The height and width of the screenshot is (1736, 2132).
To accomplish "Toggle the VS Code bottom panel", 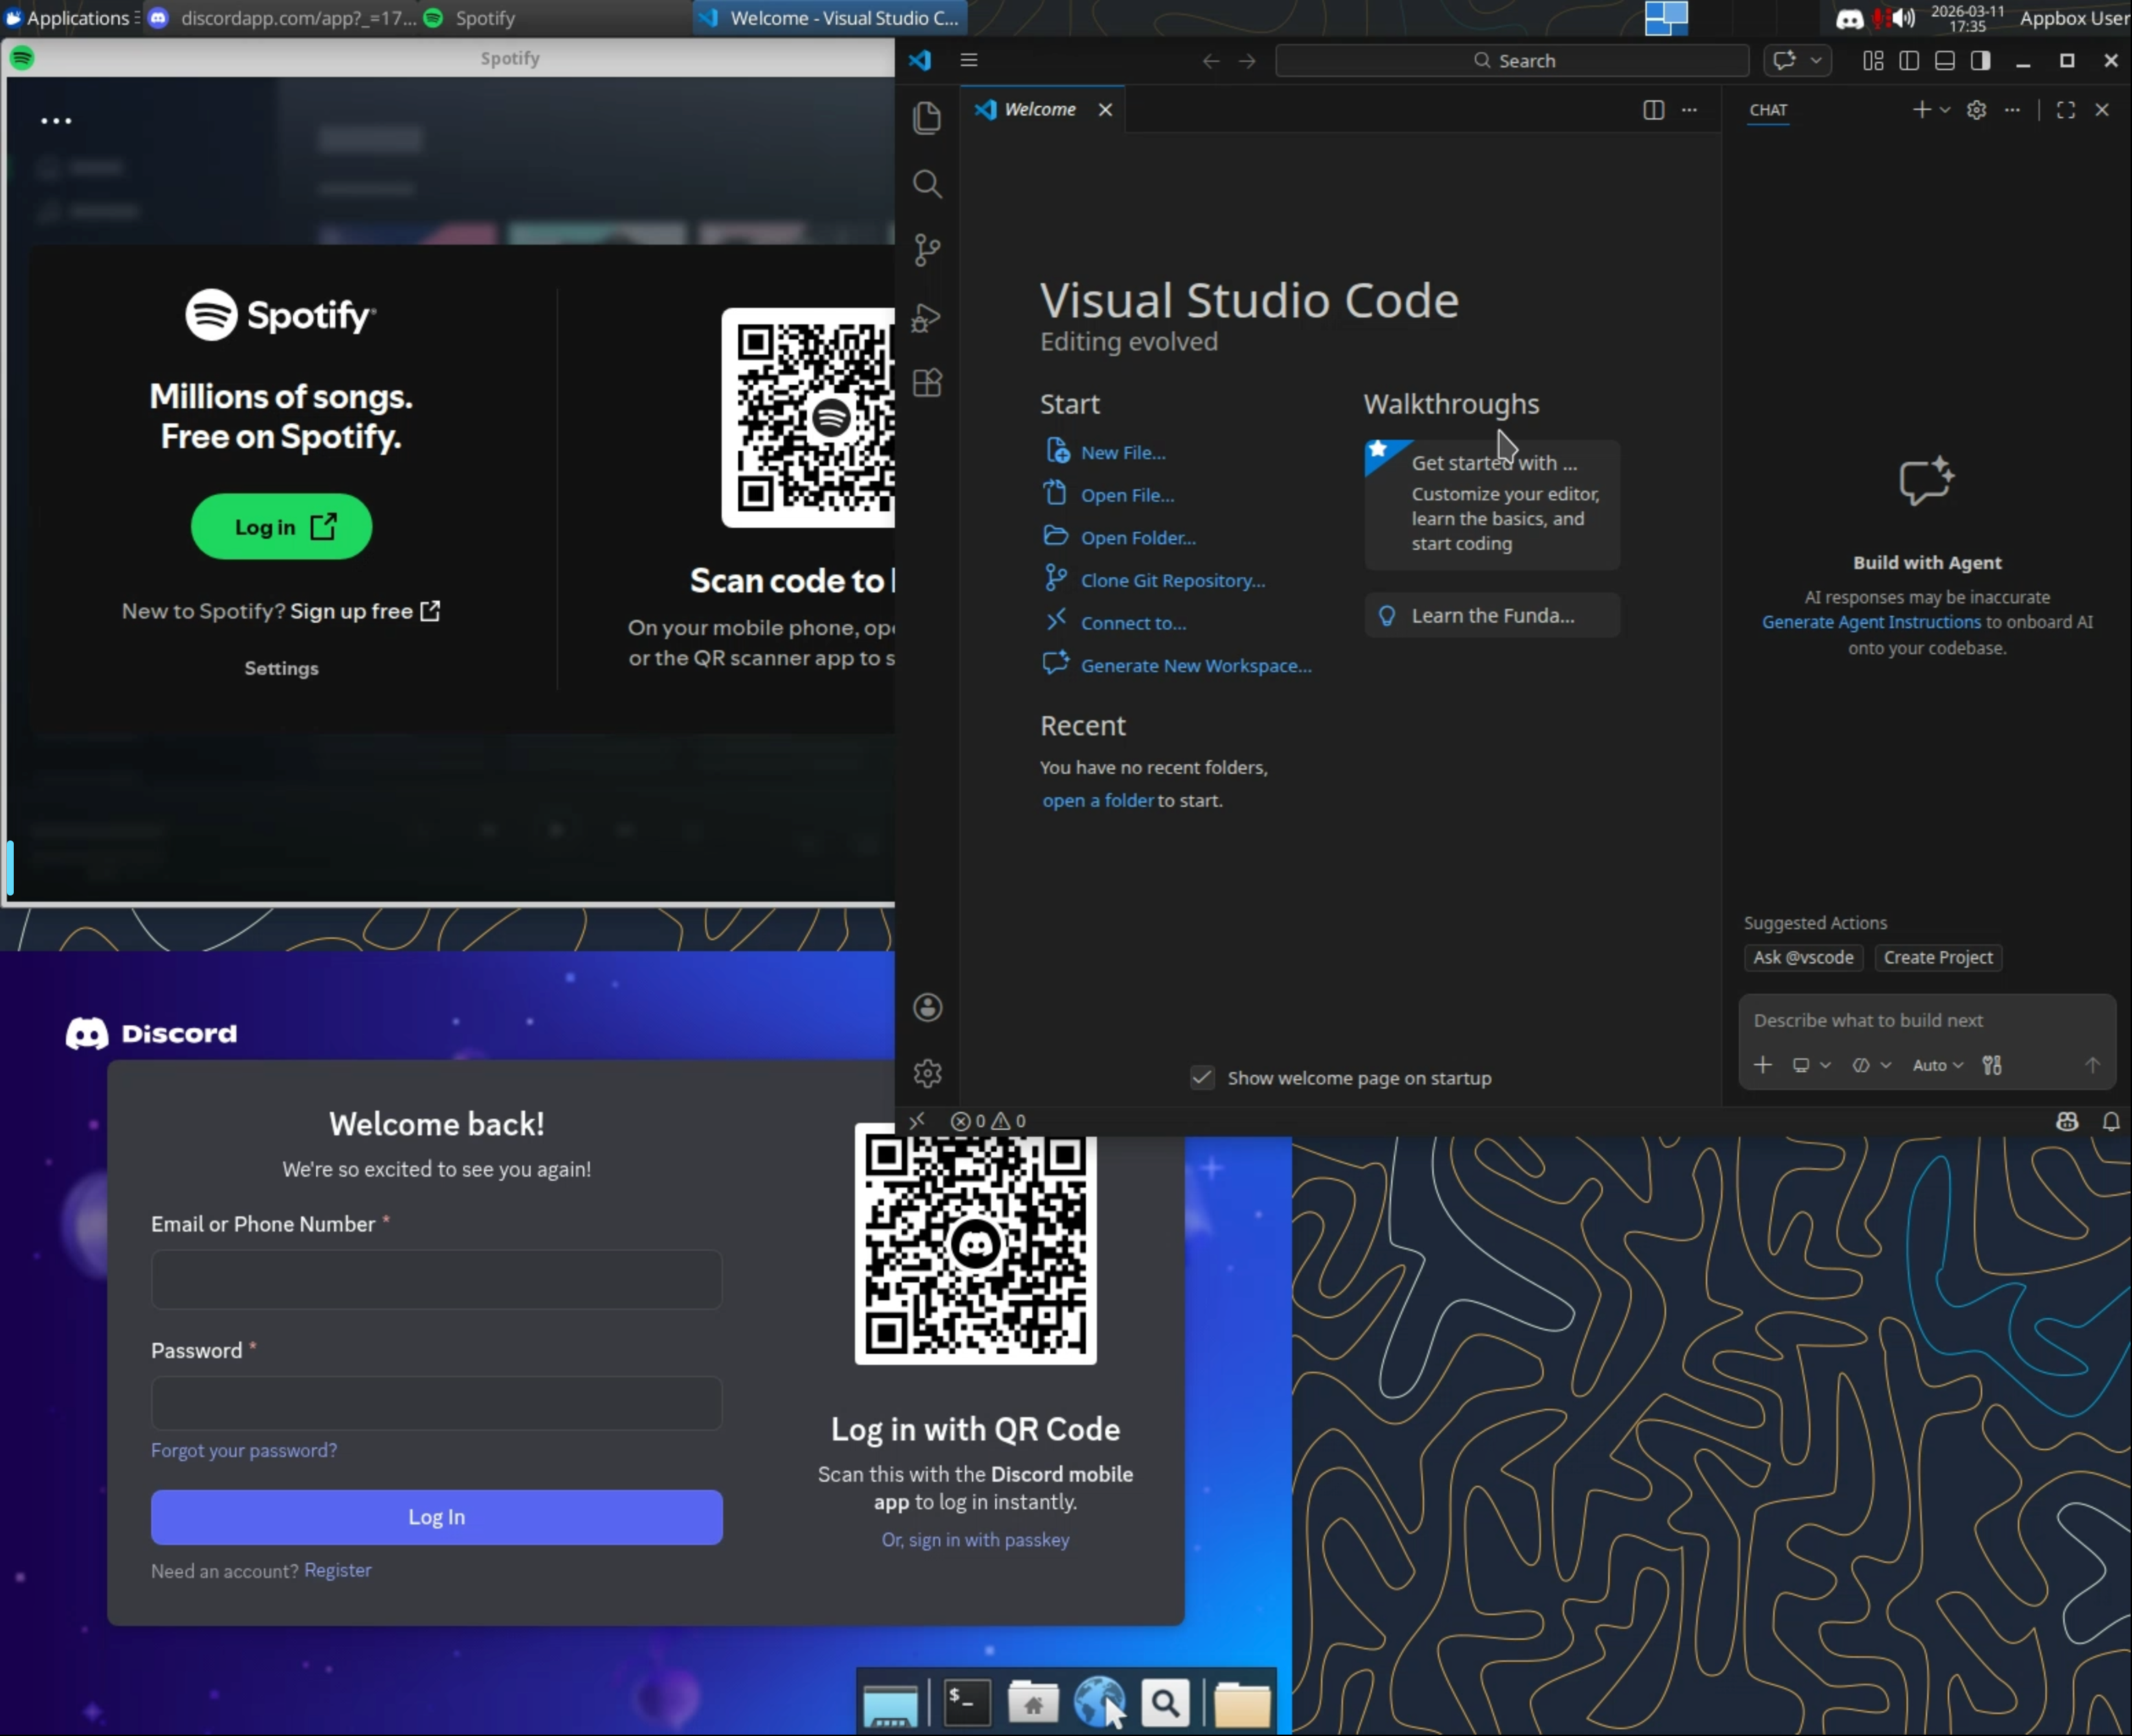I will (1945, 61).
